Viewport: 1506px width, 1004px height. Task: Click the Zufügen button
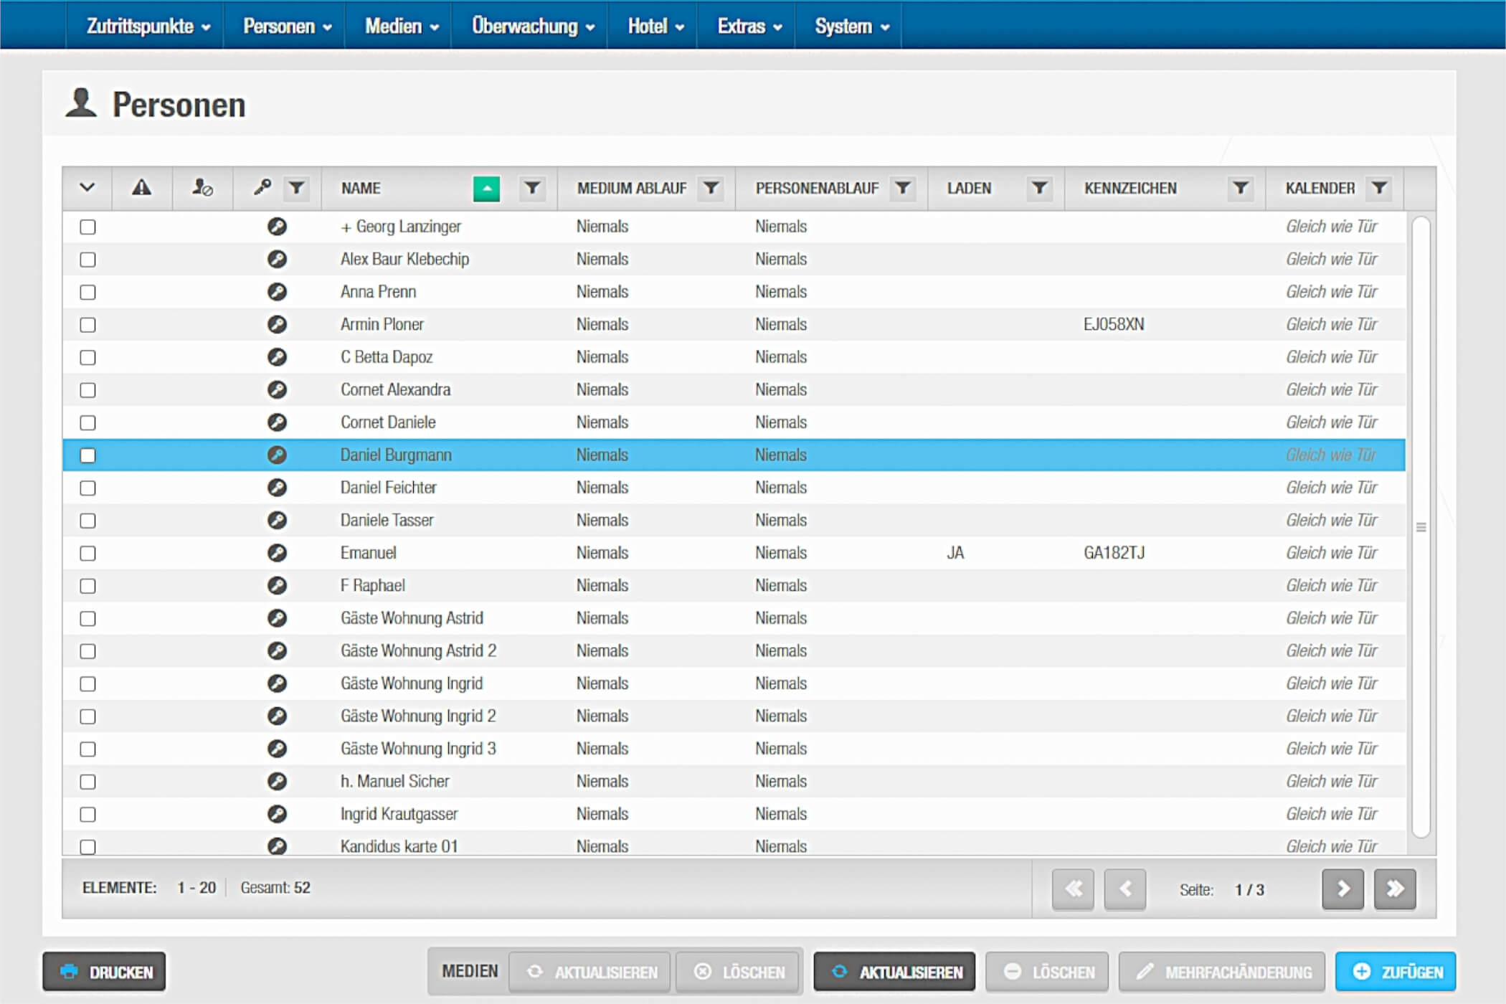pos(1396,972)
